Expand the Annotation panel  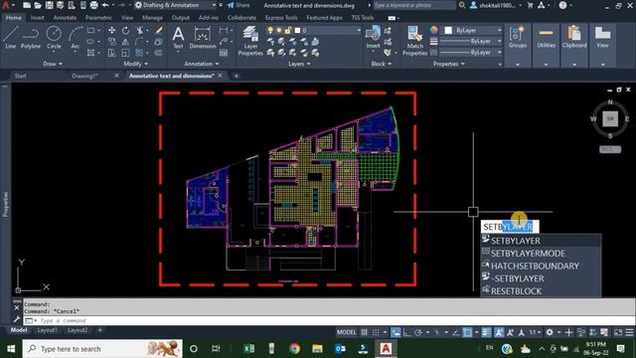click(202, 64)
